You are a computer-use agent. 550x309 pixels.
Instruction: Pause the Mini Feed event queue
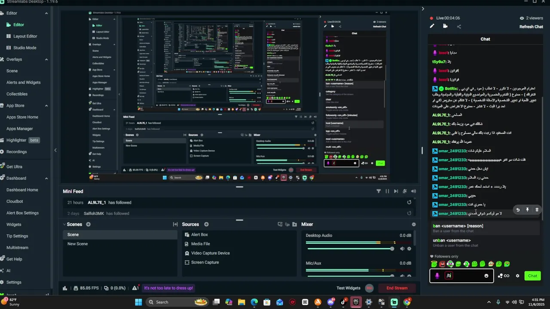tap(387, 191)
